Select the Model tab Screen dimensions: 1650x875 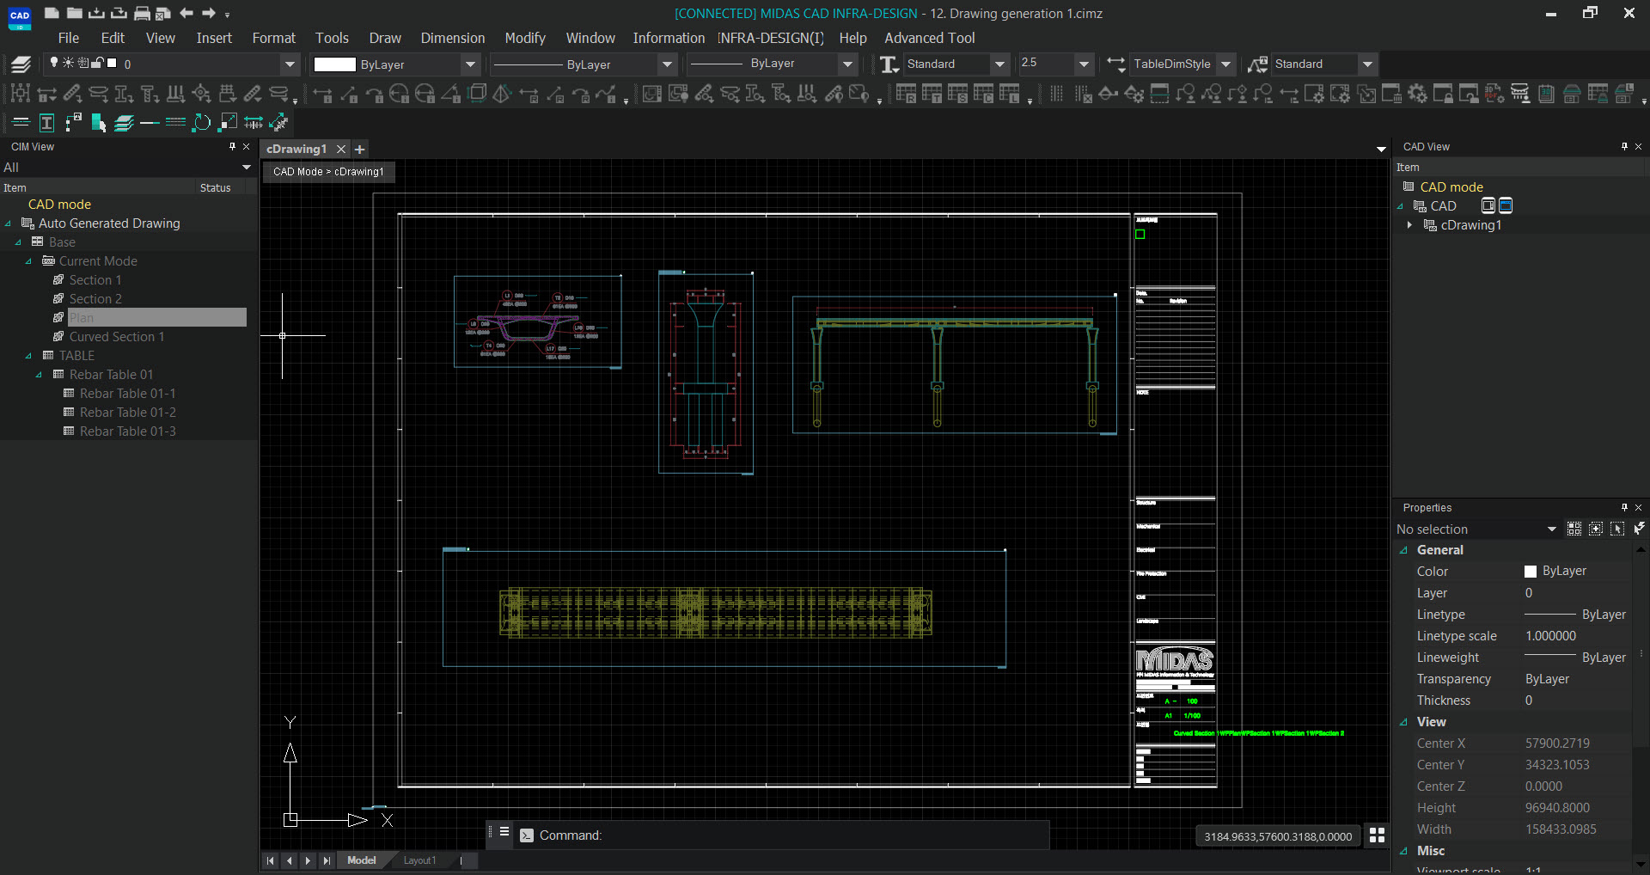pyautogui.click(x=362, y=860)
